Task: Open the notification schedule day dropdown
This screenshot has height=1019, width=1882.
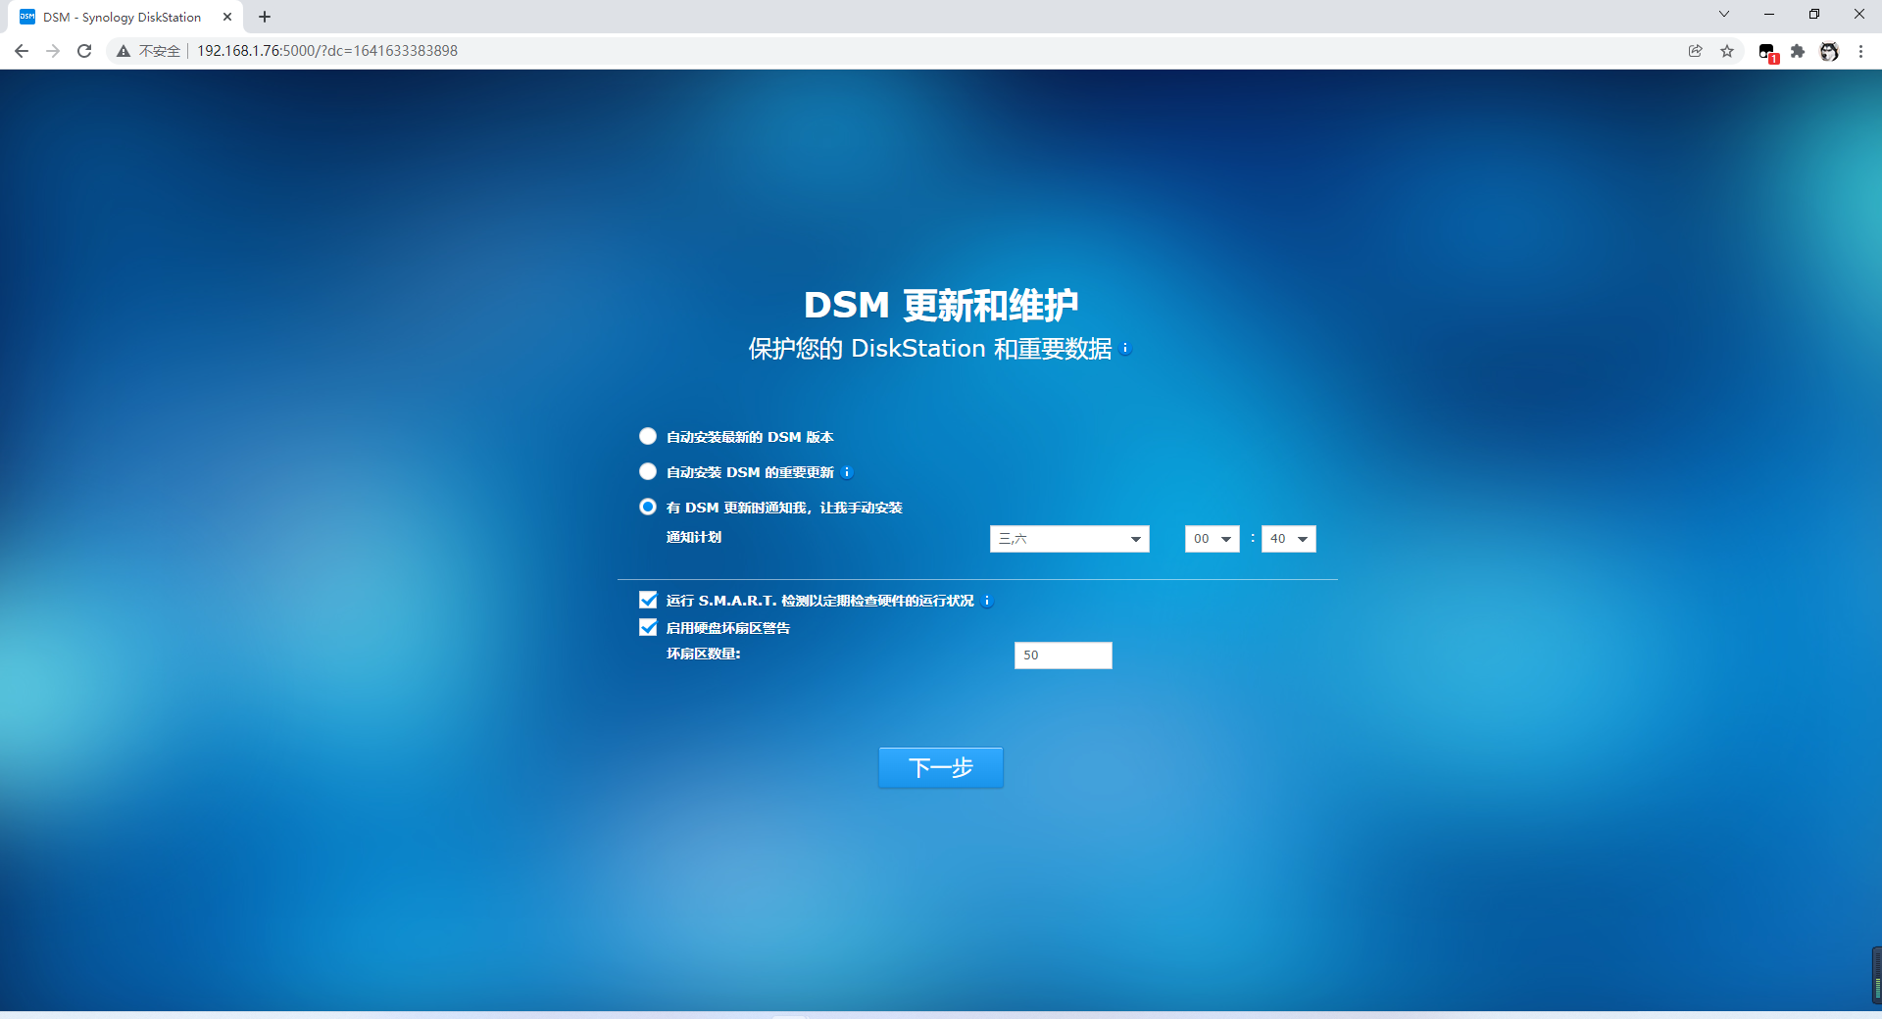Action: [1068, 539]
